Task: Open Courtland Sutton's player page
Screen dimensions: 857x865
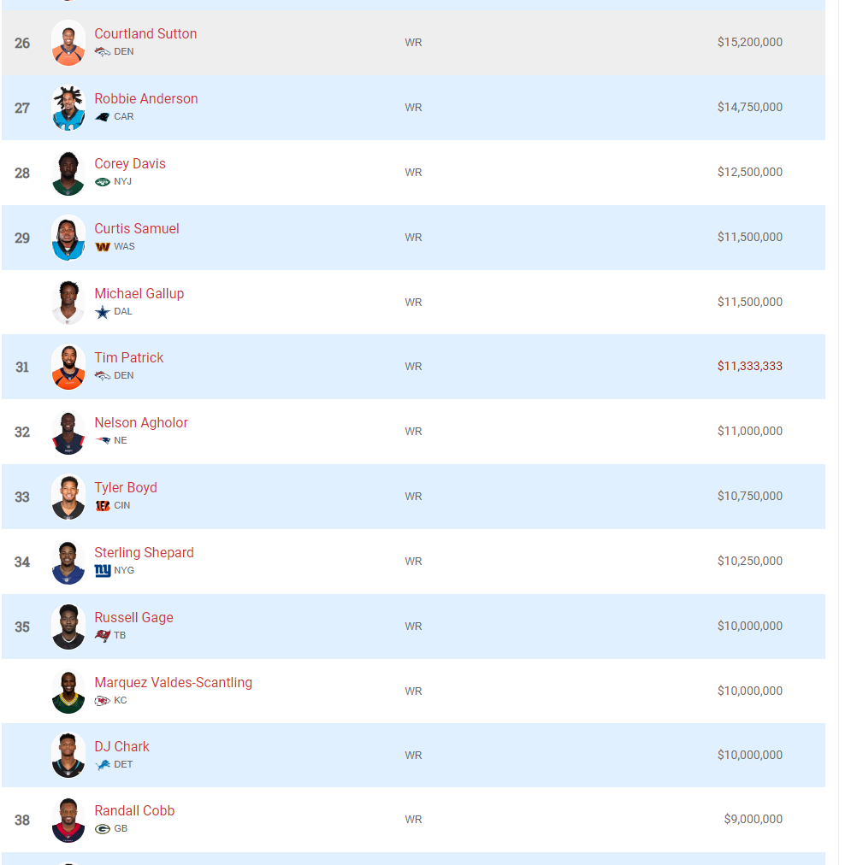Action: (x=145, y=33)
